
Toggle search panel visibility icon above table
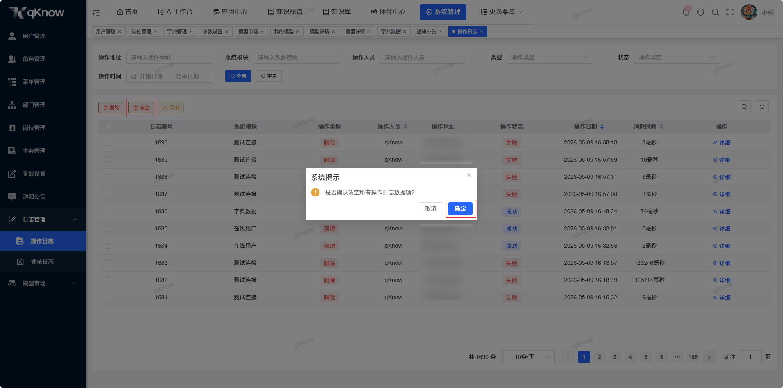[744, 107]
